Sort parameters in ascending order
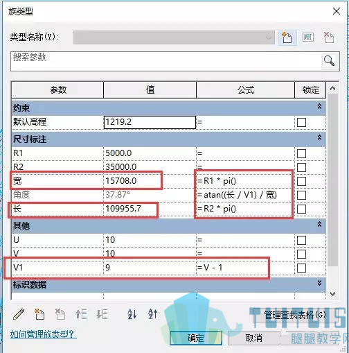349x353 pixels. [132, 314]
